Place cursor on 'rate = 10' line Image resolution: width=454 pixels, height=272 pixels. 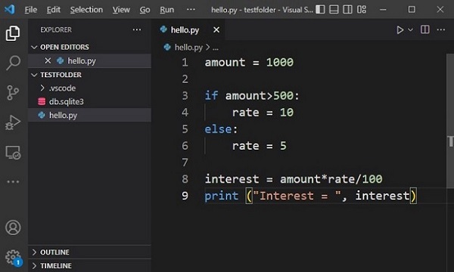[263, 112]
